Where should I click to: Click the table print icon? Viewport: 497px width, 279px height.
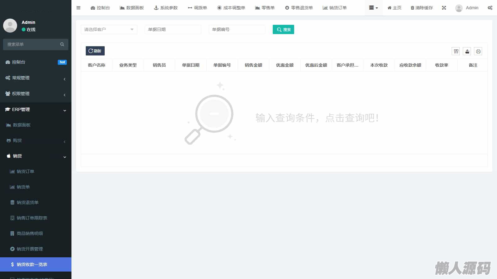tap(478, 51)
